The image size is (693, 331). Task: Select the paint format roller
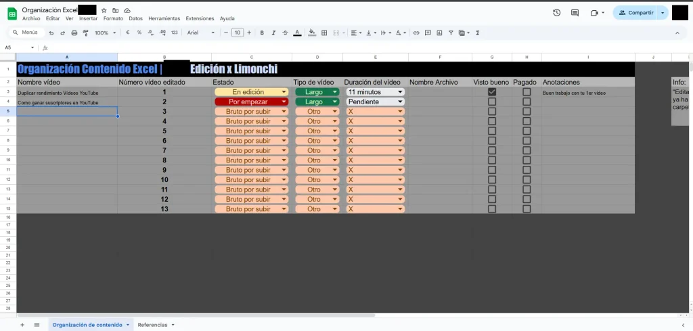85,32
